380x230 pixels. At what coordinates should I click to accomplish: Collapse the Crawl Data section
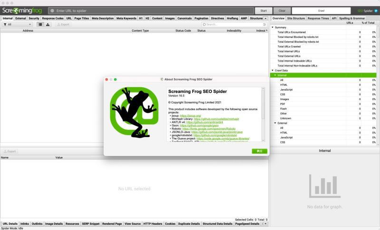tap(272, 70)
